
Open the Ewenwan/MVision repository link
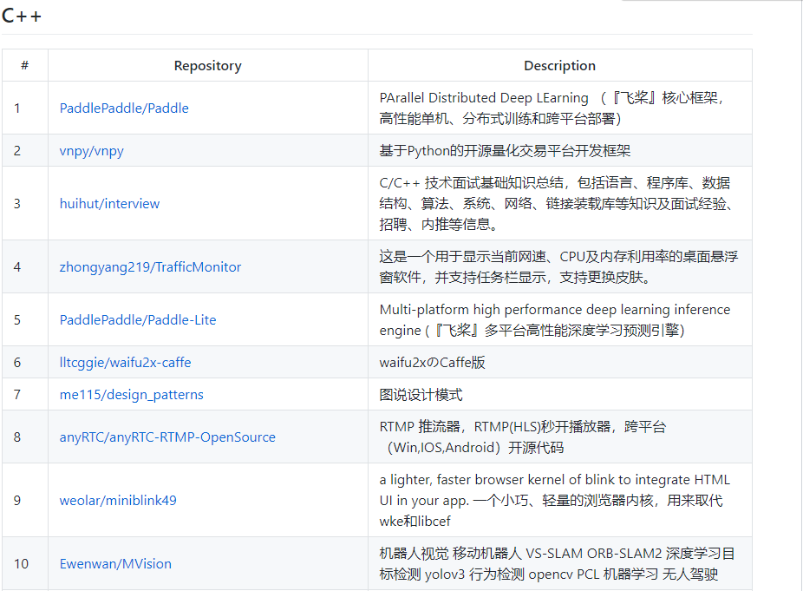[115, 563]
